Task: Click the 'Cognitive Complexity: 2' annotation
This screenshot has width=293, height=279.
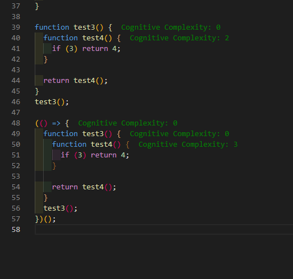Action: (x=179, y=38)
